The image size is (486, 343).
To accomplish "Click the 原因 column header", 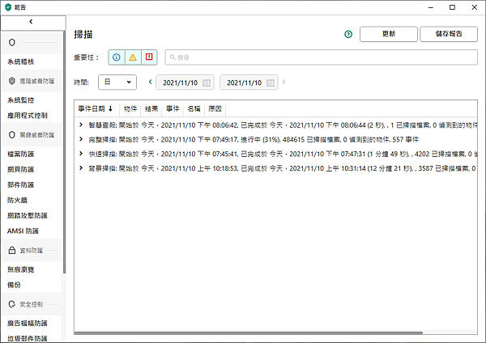I will pos(215,108).
